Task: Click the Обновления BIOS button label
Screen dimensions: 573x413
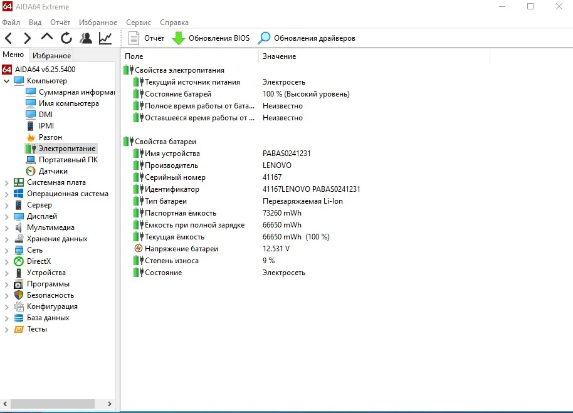Action: 219,38
